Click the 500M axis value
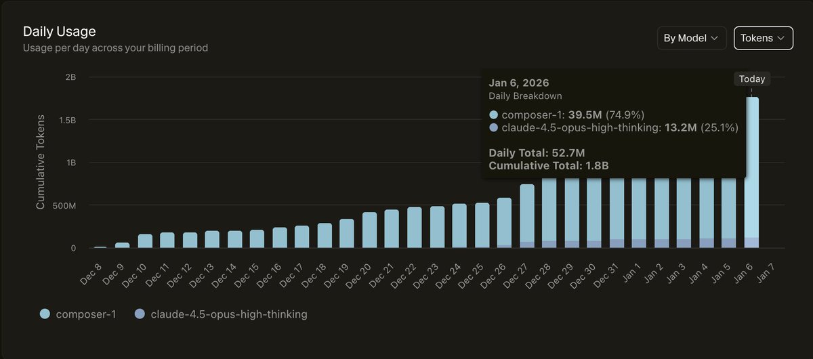Image resolution: width=813 pixels, height=359 pixels. coord(64,205)
